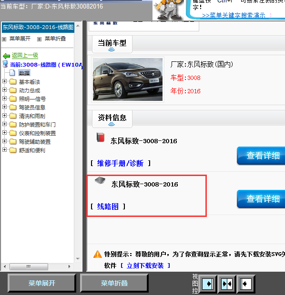
Task: Click the tree panel scroll down arrow
Action: (x=78, y=259)
